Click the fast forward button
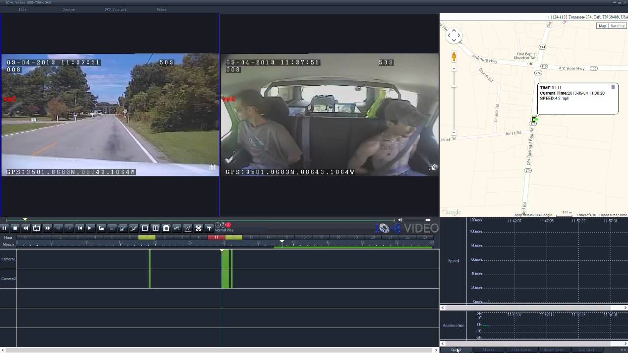This screenshot has height=353, width=628. click(x=48, y=228)
